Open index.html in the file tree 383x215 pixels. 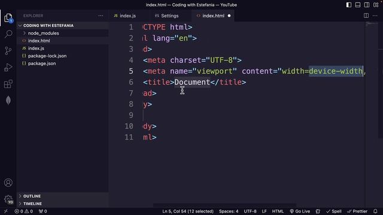point(63,41)
